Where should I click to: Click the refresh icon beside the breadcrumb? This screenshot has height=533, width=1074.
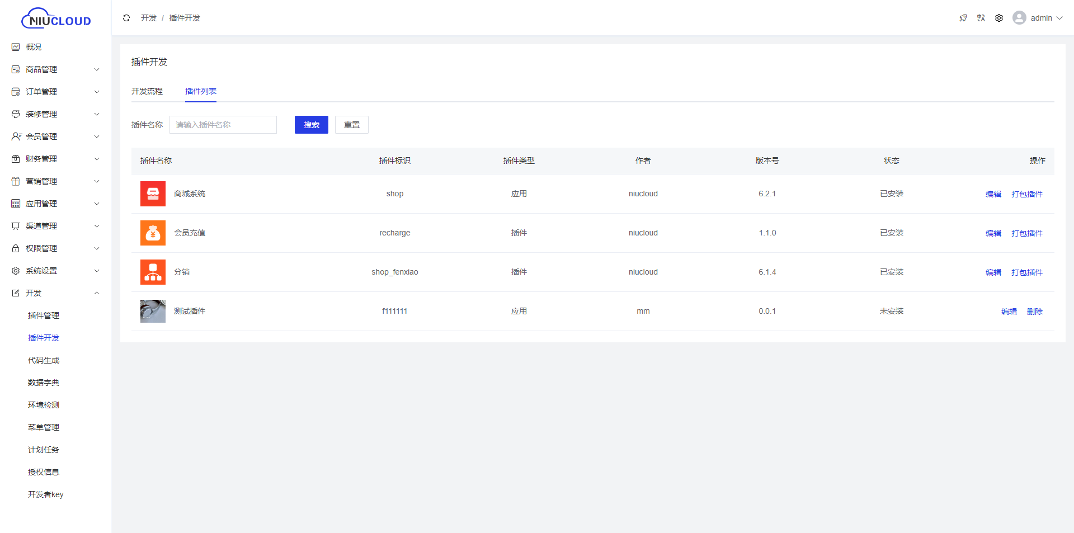[x=126, y=18]
